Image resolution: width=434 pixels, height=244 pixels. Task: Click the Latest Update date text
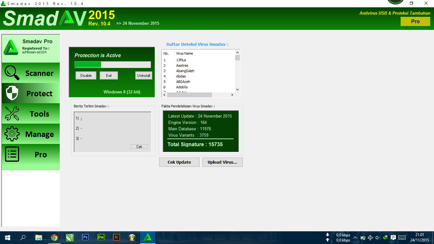coord(200,116)
